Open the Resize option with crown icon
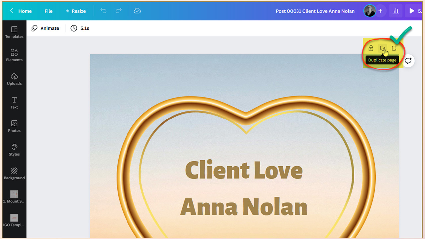The height and width of the screenshot is (239, 425). pyautogui.click(x=76, y=11)
